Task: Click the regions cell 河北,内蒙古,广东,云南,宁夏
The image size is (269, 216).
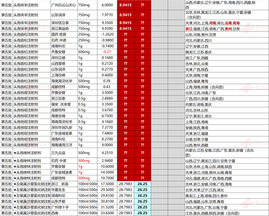Action: click(x=227, y=207)
